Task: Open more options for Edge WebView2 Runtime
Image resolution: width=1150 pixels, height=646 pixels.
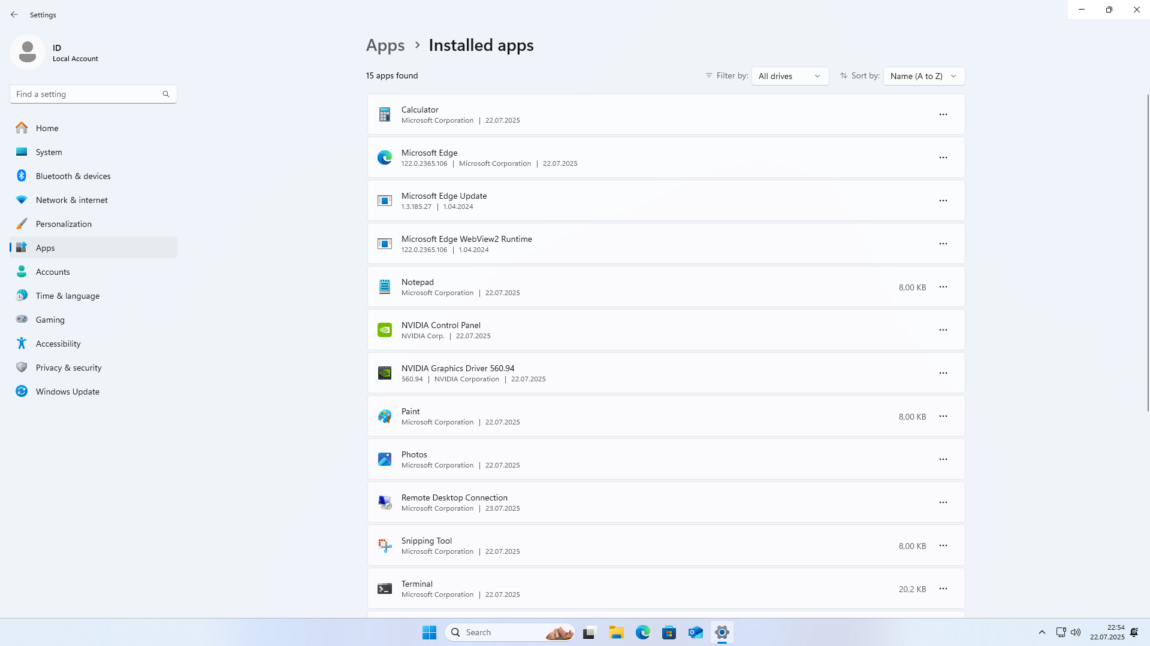Action: coord(943,244)
